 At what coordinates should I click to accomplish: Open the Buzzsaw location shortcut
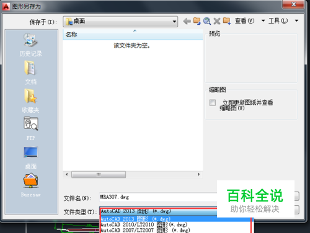(30, 185)
